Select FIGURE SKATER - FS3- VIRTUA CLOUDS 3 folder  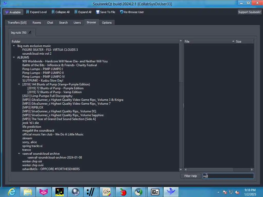tap(50, 50)
